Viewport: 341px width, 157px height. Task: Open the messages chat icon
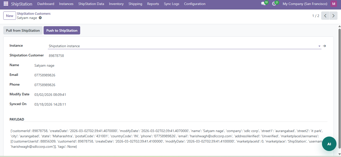click(x=263, y=4)
